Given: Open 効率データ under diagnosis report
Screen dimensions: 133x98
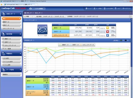Looking at the screenshot, I should pyautogui.click(x=11, y=25).
